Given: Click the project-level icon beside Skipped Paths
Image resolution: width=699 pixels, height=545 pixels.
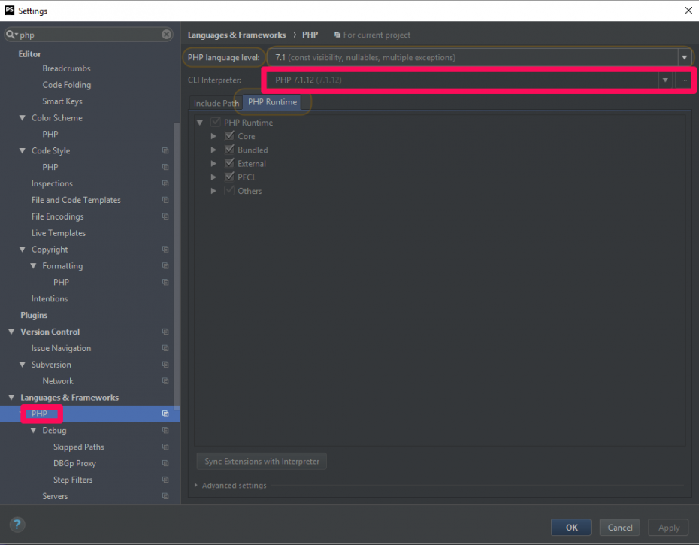Looking at the screenshot, I should pos(165,447).
